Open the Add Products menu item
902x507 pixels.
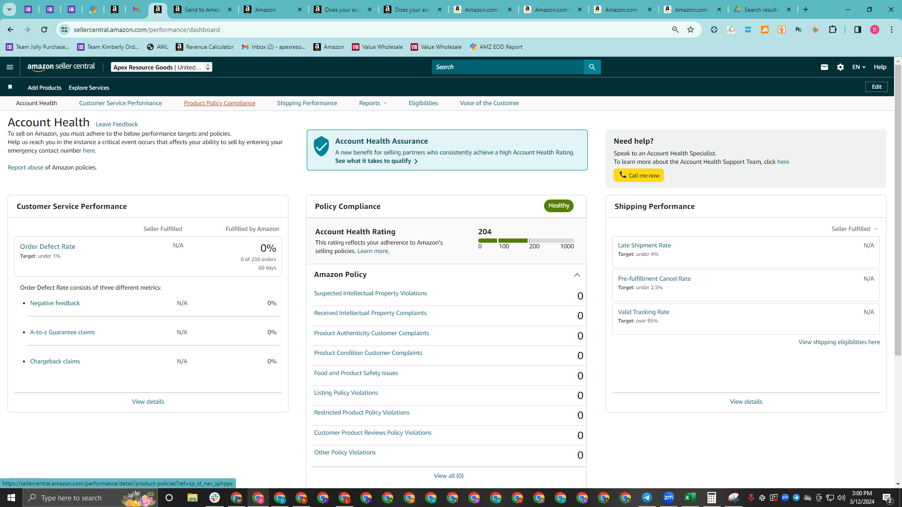click(x=45, y=88)
